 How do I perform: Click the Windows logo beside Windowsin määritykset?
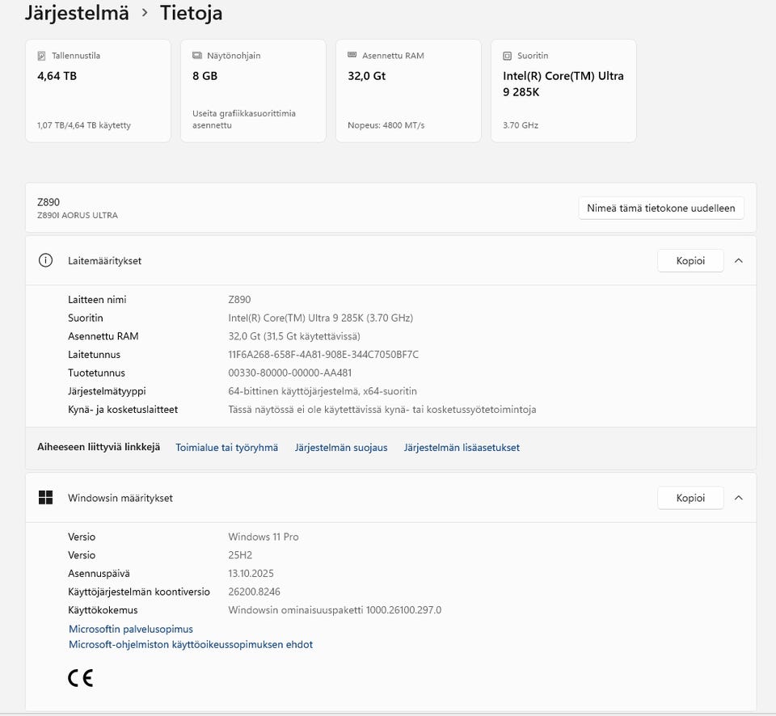(45, 498)
